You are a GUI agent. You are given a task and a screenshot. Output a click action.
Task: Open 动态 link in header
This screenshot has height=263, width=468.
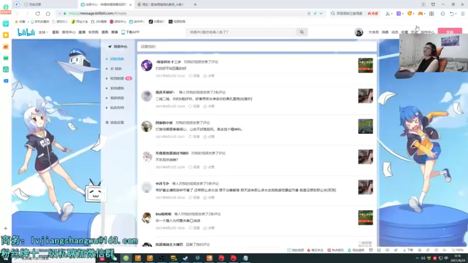click(x=394, y=32)
